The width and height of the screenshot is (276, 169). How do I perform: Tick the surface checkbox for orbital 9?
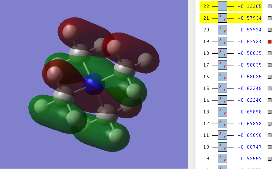click(x=270, y=159)
